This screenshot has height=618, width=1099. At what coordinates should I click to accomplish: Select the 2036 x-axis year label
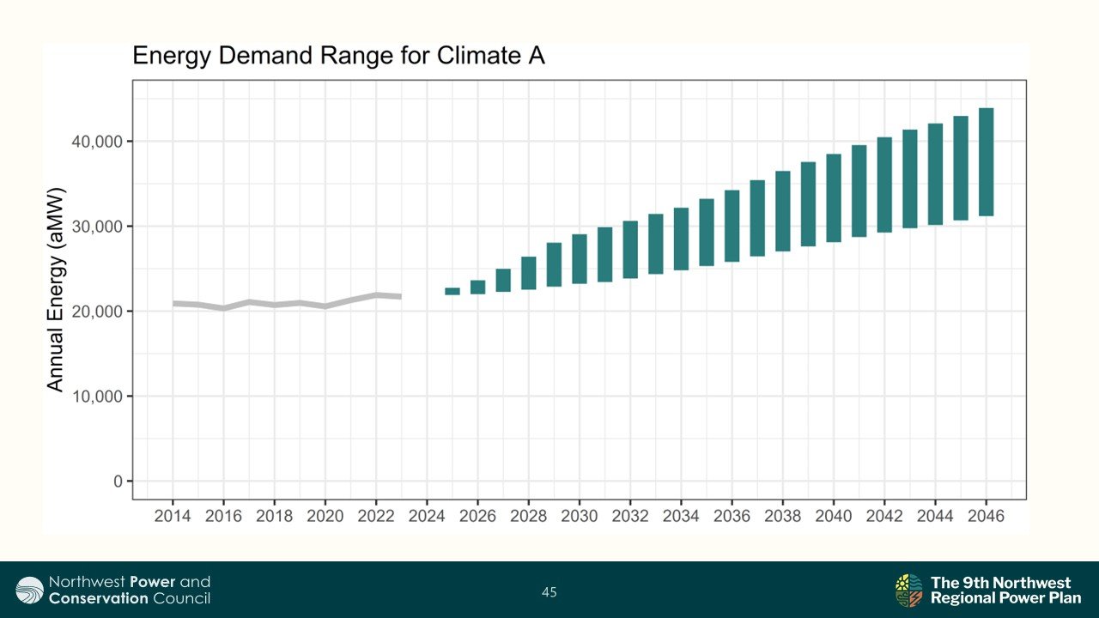[732, 517]
